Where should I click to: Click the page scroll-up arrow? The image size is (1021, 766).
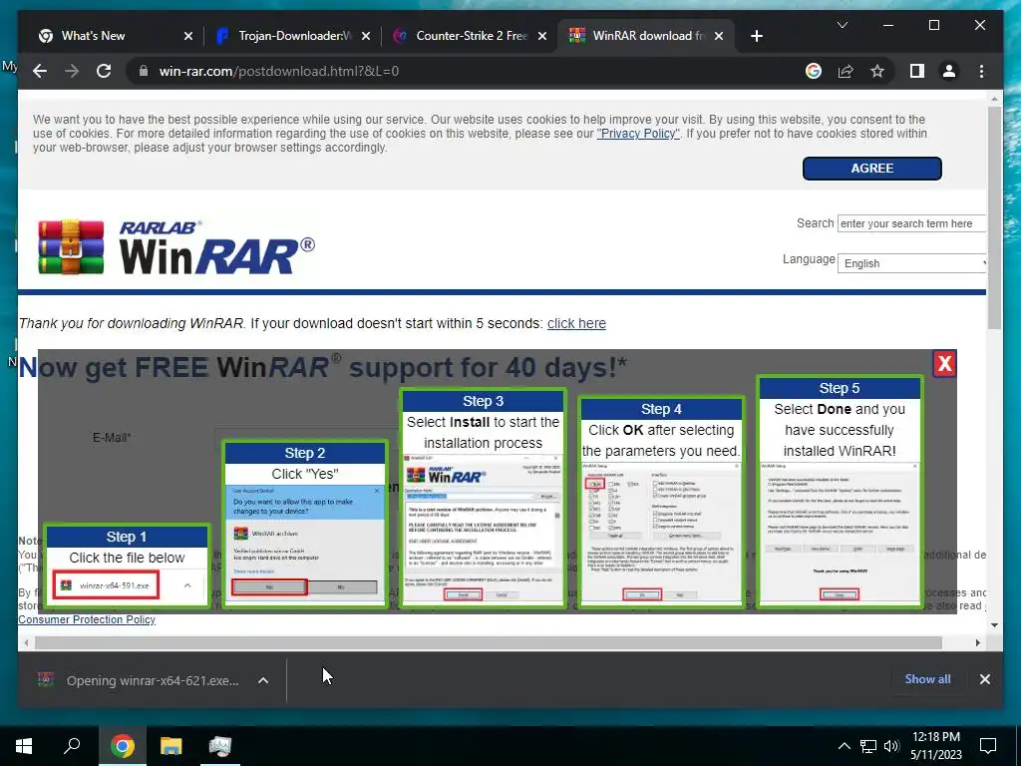[x=994, y=99]
